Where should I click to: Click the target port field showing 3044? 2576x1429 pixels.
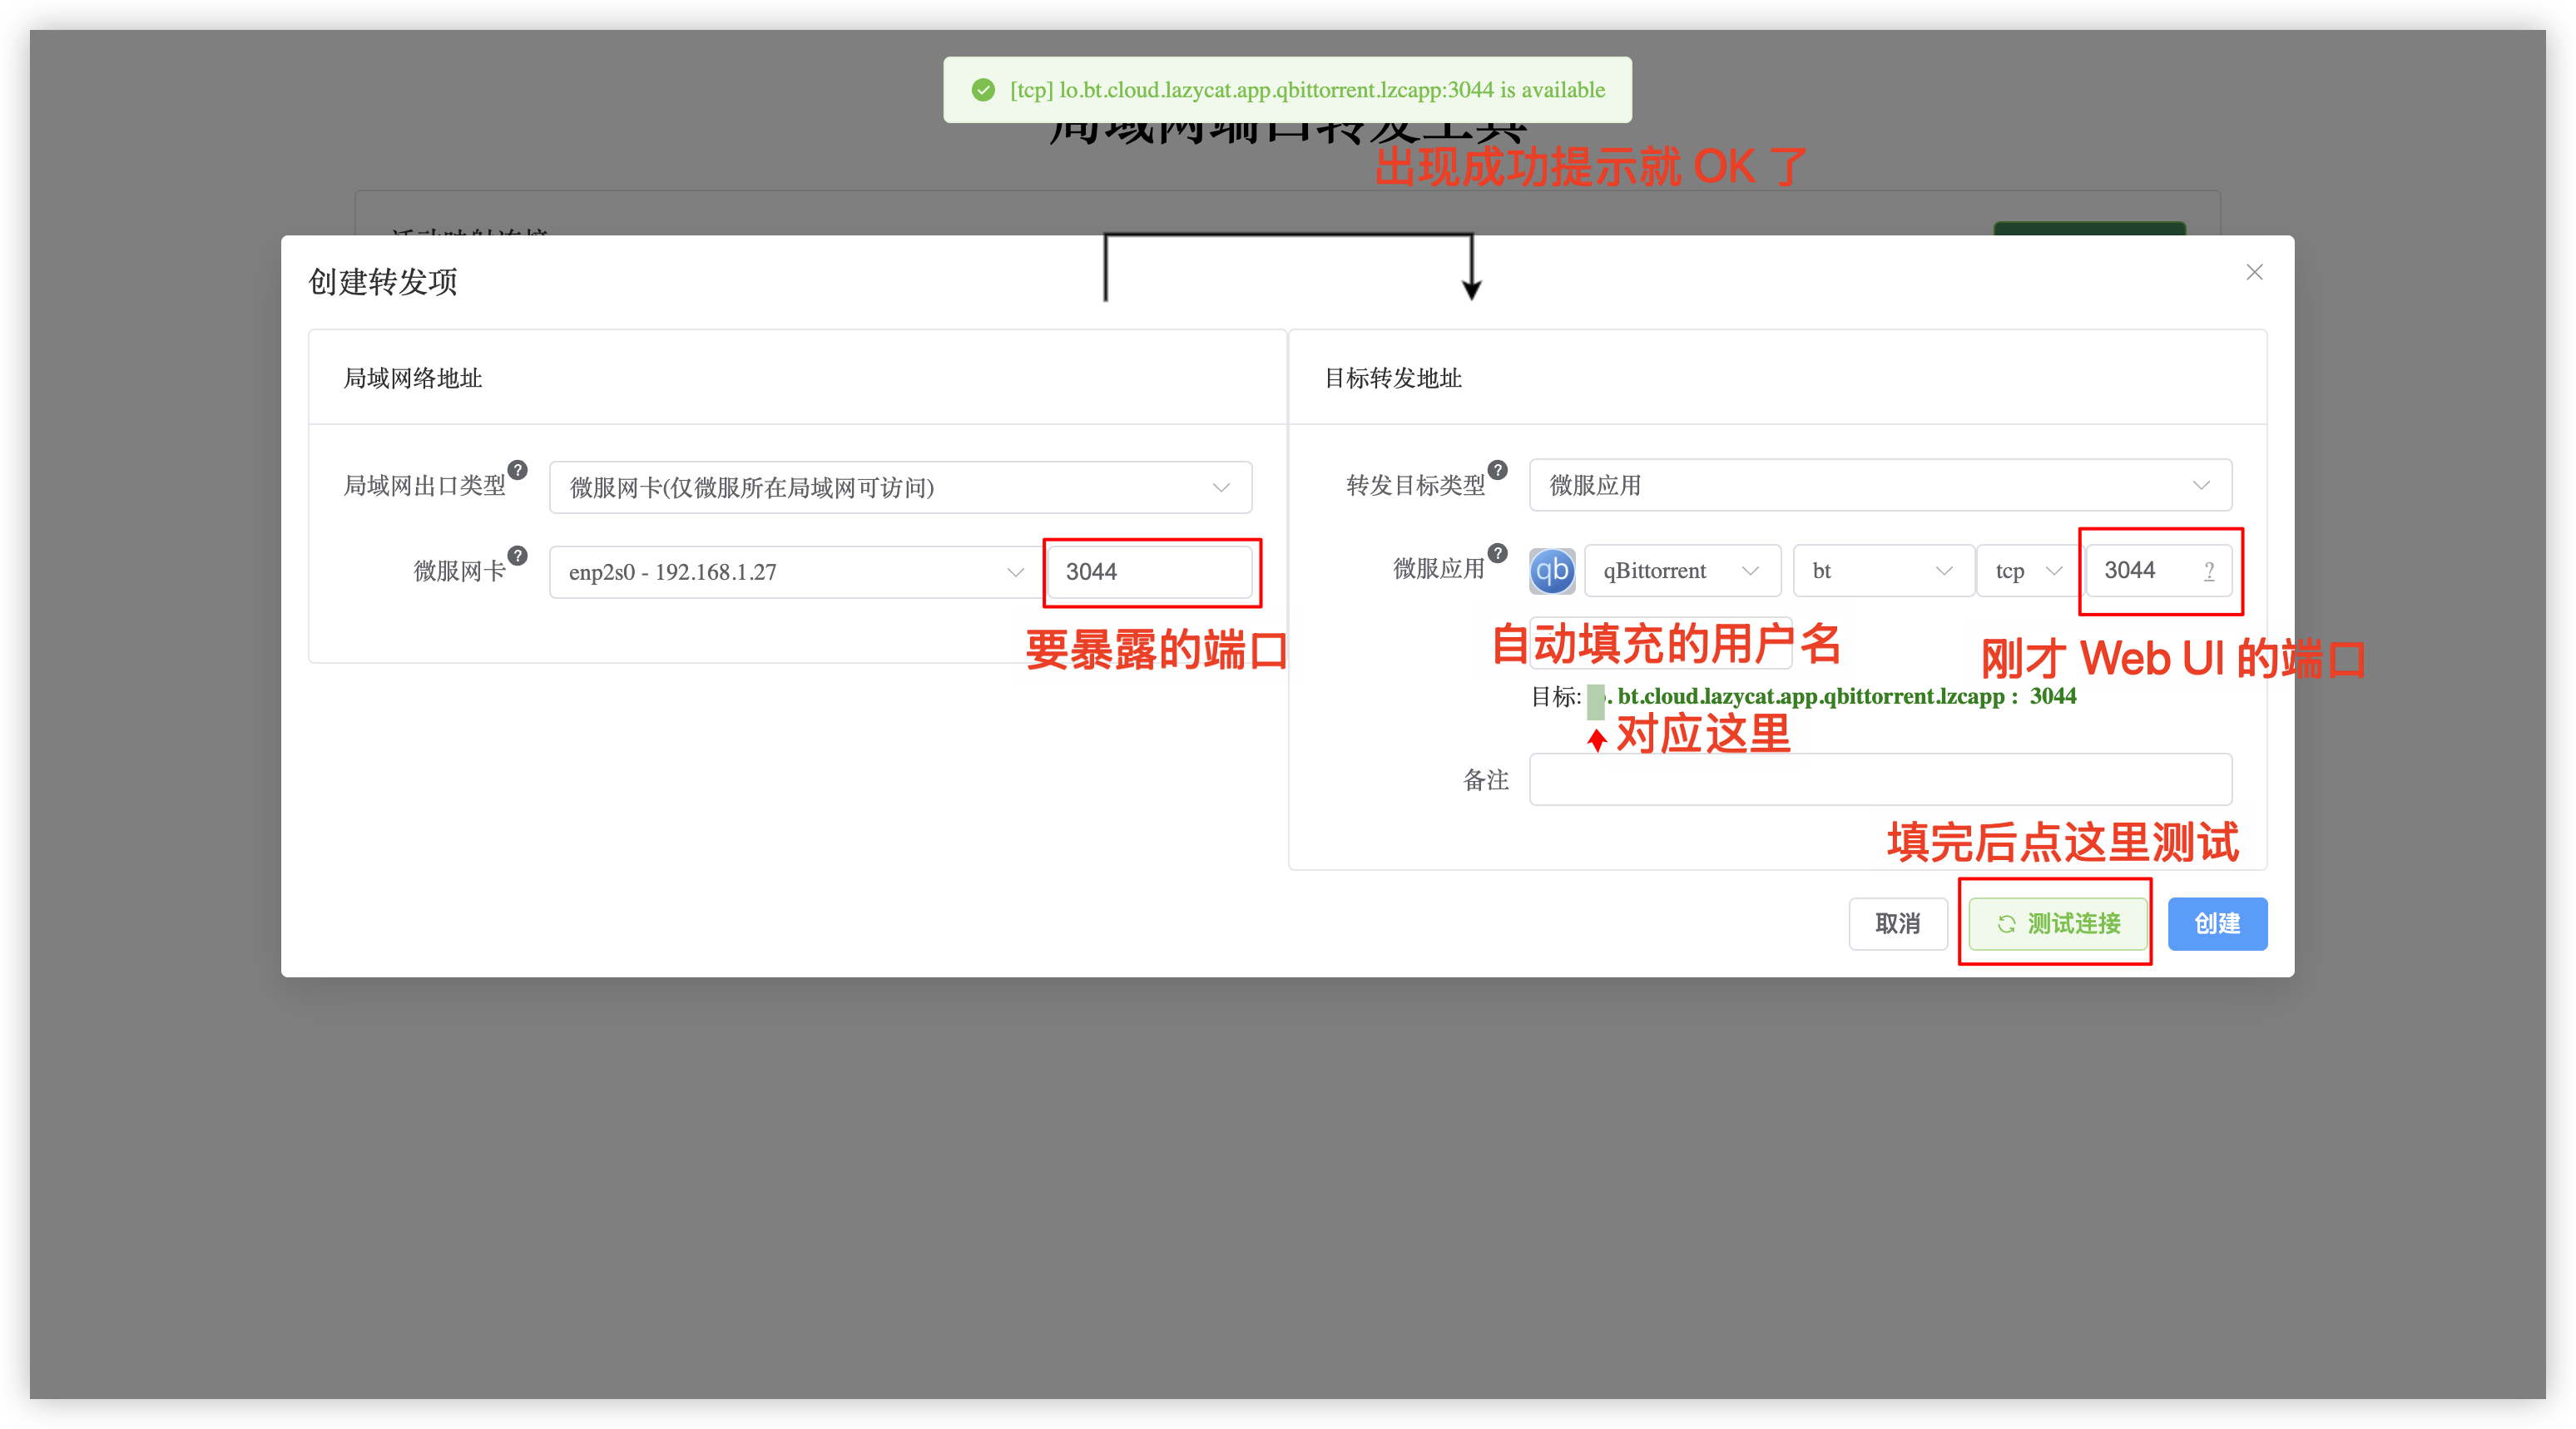click(2158, 571)
